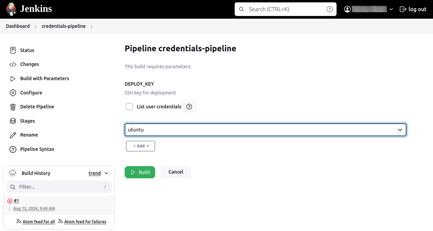
Task: Click the Add credentials dropdown button
Action: click(x=141, y=146)
